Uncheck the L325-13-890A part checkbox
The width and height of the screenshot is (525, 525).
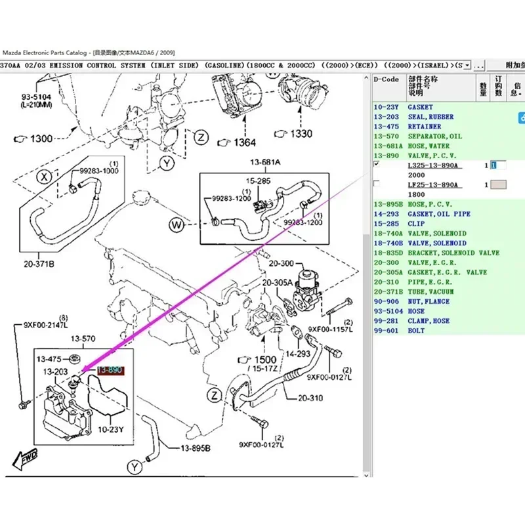377,164
